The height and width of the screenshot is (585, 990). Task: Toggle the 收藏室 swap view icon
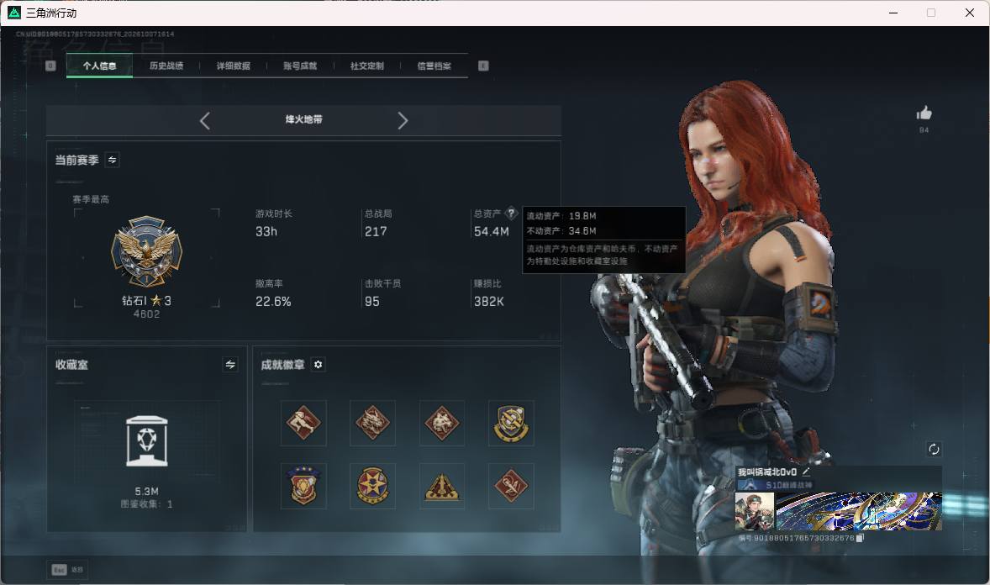coord(230,365)
